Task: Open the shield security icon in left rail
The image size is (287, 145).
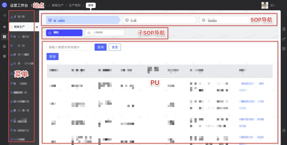Action: [4, 56]
